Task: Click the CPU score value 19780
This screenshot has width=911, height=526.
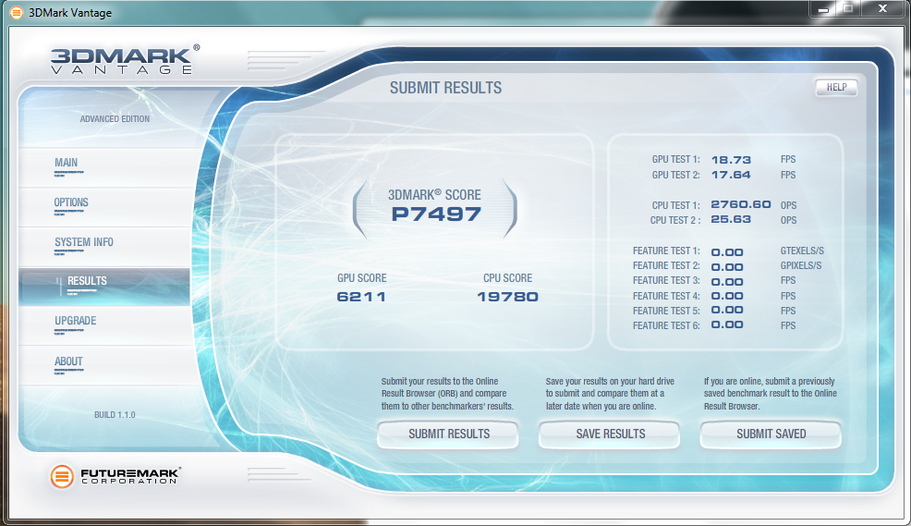Action: click(508, 297)
